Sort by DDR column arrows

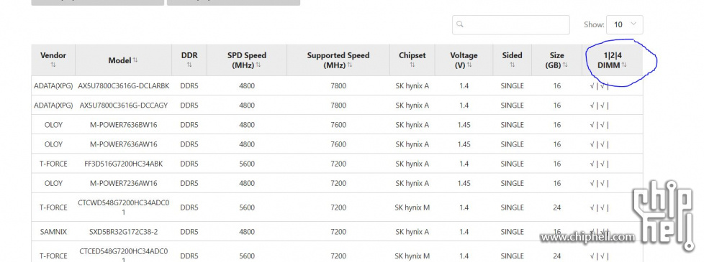(x=189, y=65)
